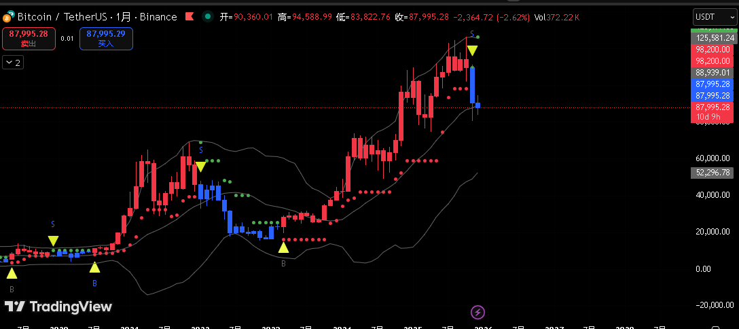Expand the indicator legend chevron labeled 2
The height and width of the screenshot is (329, 739).
13,63
